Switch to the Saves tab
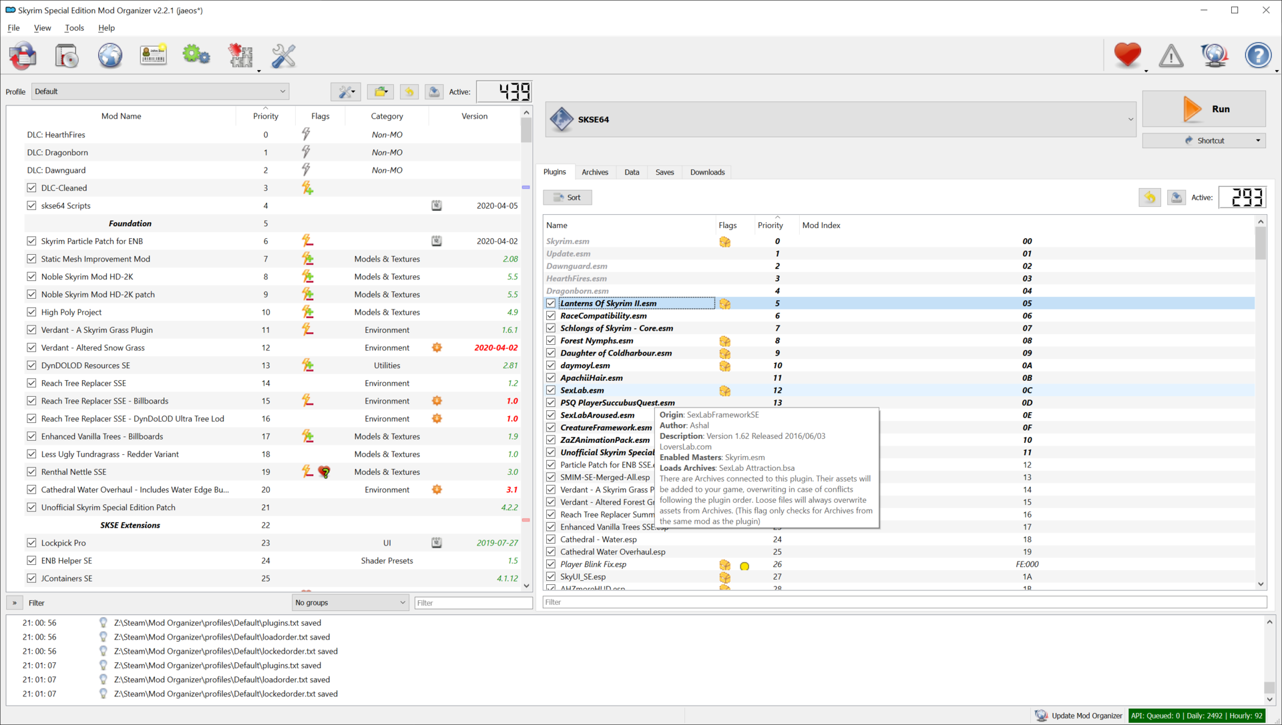Screen dimensions: 1282x725 [x=664, y=172]
